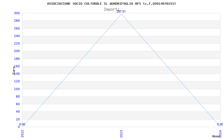Click the 60 y-axis tick label
Viewport: 223px width, 139px height.
click(18, 104)
